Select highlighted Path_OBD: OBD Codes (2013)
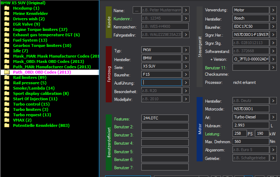The image size is (280, 177). (x=42, y=72)
